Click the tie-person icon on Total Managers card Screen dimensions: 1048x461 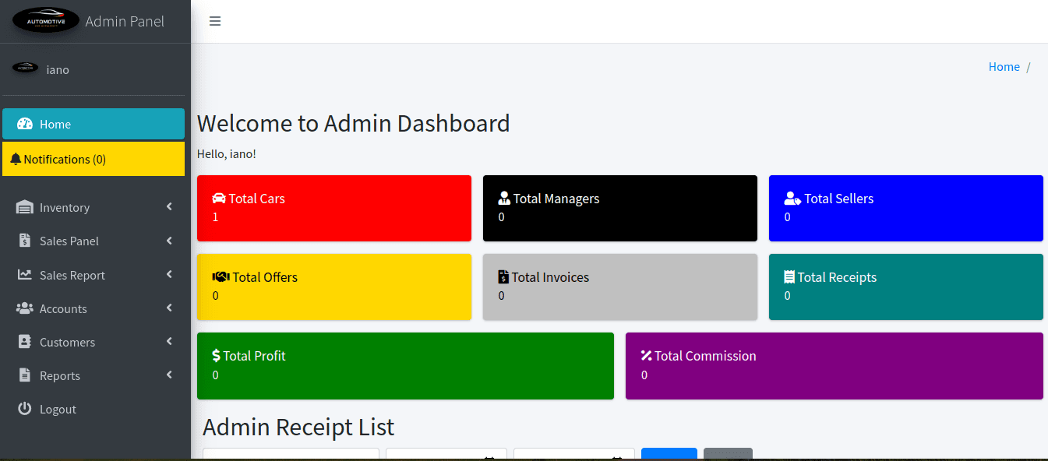coord(504,198)
